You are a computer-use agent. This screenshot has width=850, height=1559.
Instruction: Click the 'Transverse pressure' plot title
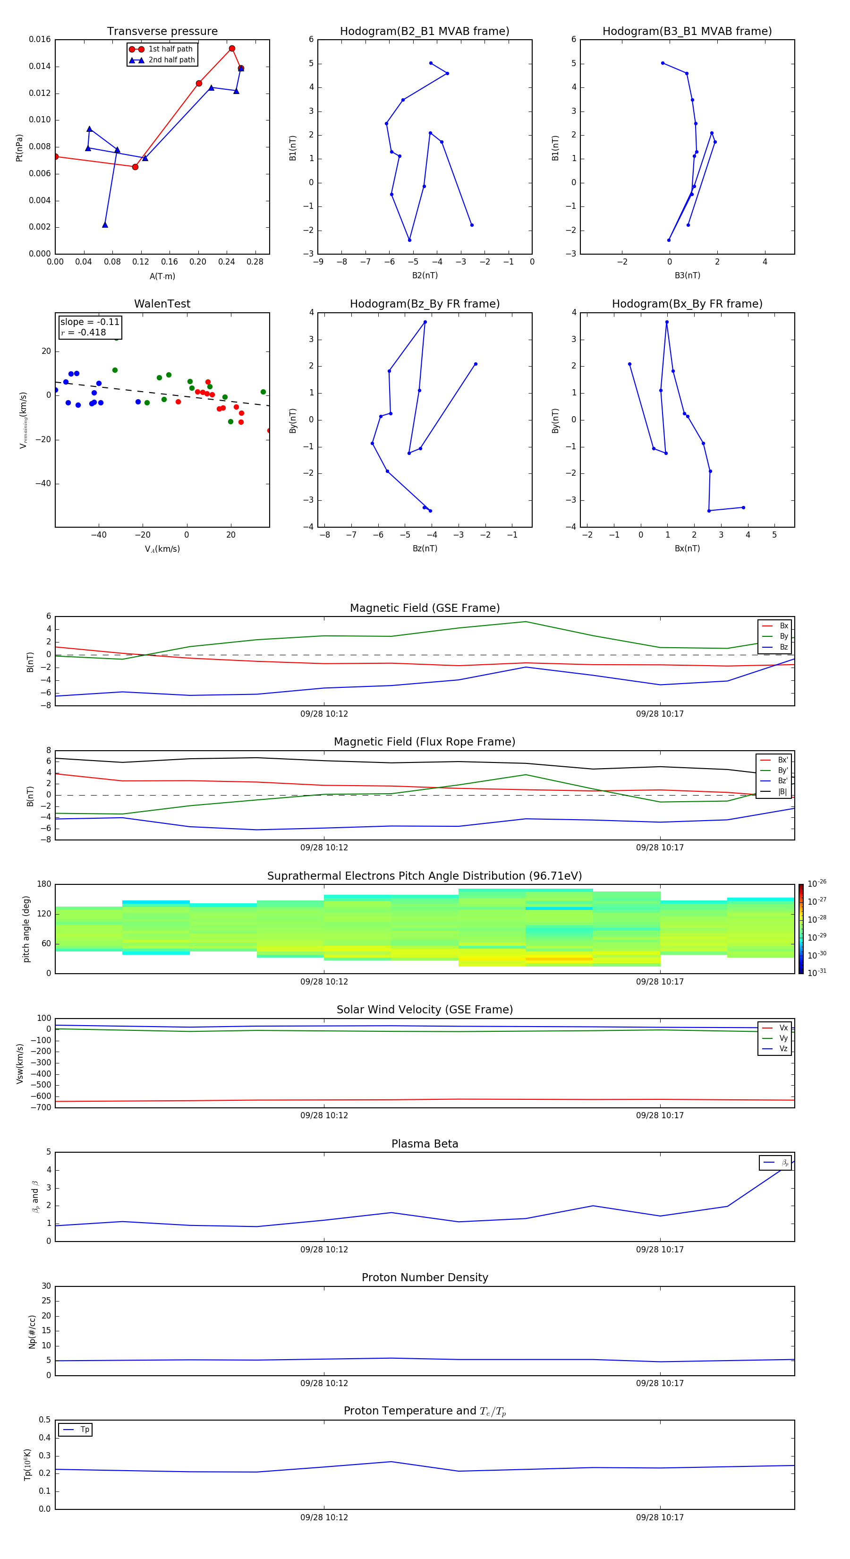(162, 32)
